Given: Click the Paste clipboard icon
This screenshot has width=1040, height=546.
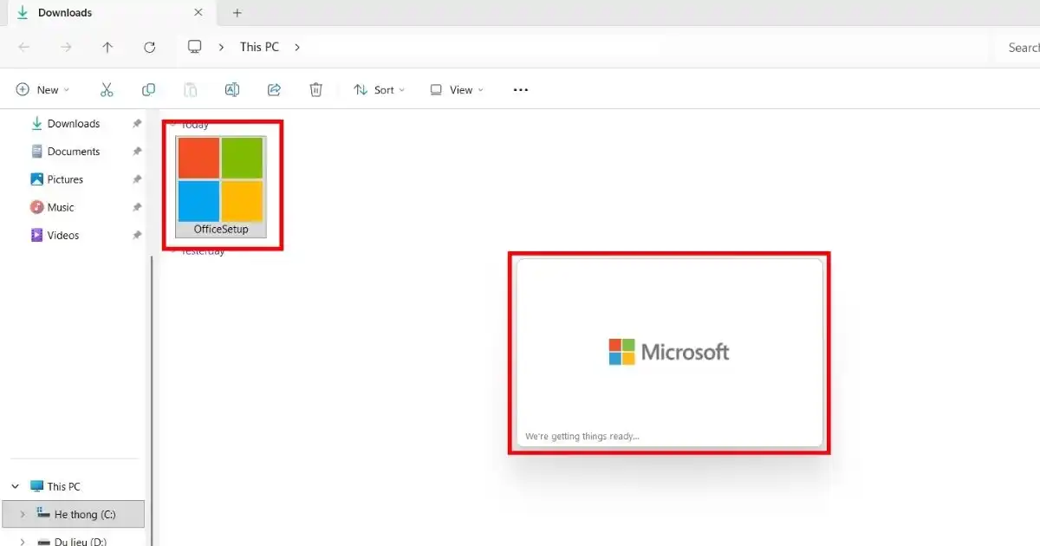Looking at the screenshot, I should 191,90.
